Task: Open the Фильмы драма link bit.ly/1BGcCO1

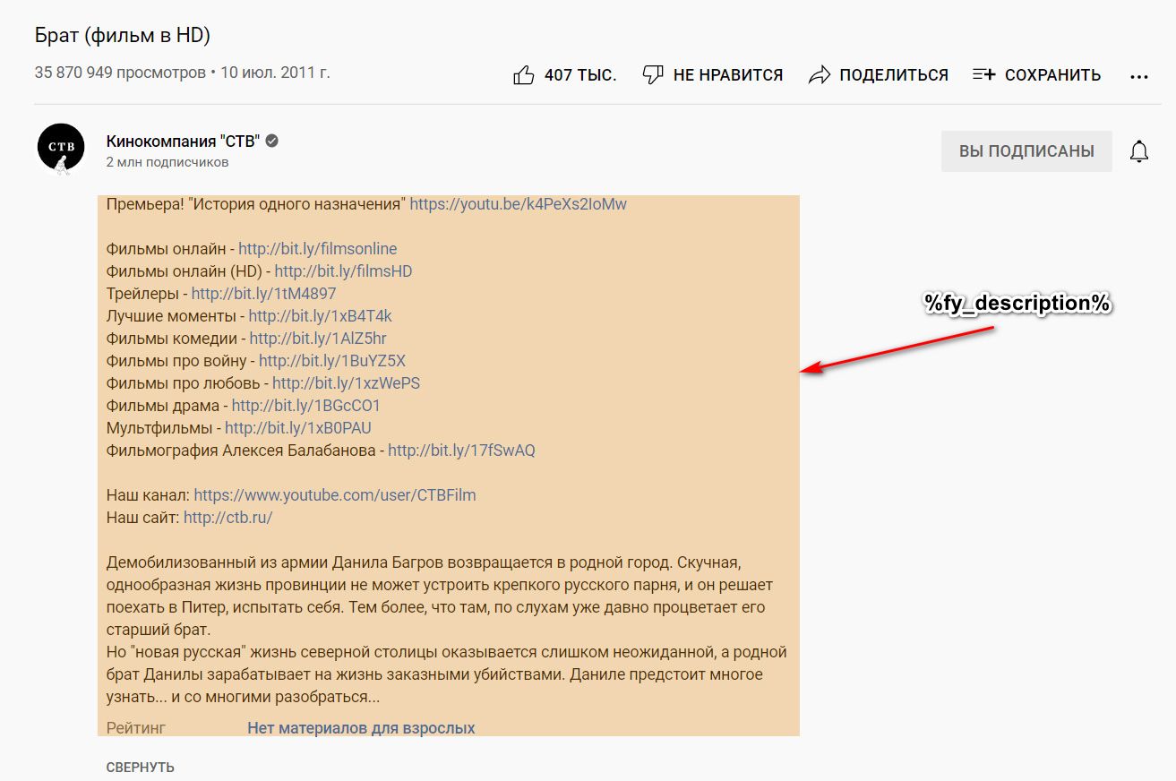Action: pos(306,406)
